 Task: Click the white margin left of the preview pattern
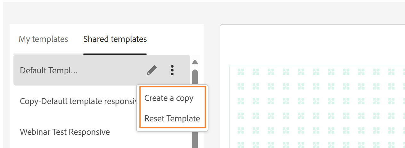225,106
